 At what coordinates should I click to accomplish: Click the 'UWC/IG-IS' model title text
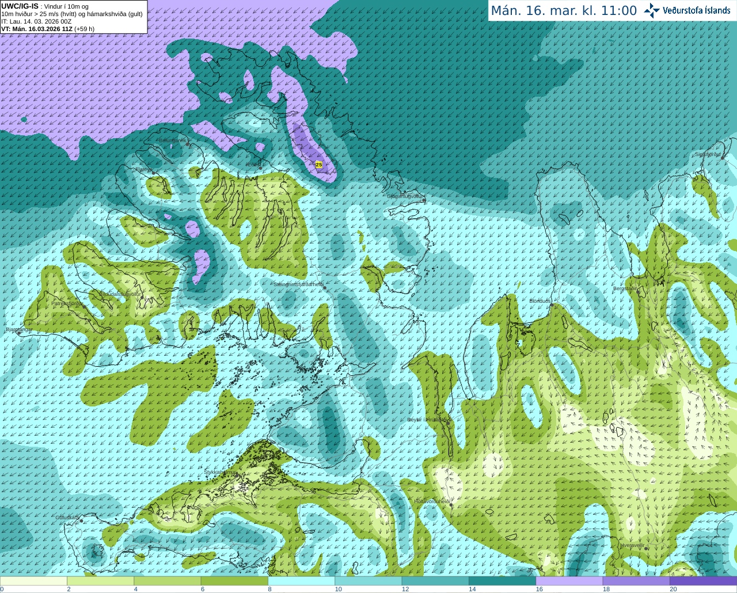click(x=20, y=6)
